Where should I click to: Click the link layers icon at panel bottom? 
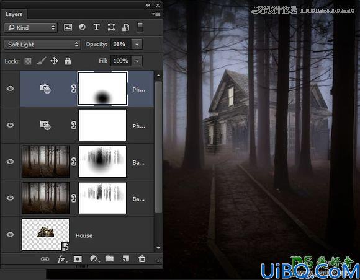click(x=45, y=259)
